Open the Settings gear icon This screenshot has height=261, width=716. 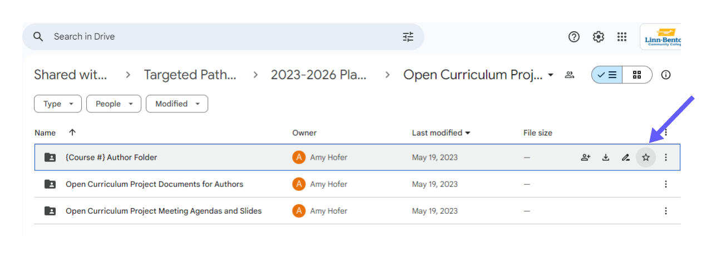[598, 37]
